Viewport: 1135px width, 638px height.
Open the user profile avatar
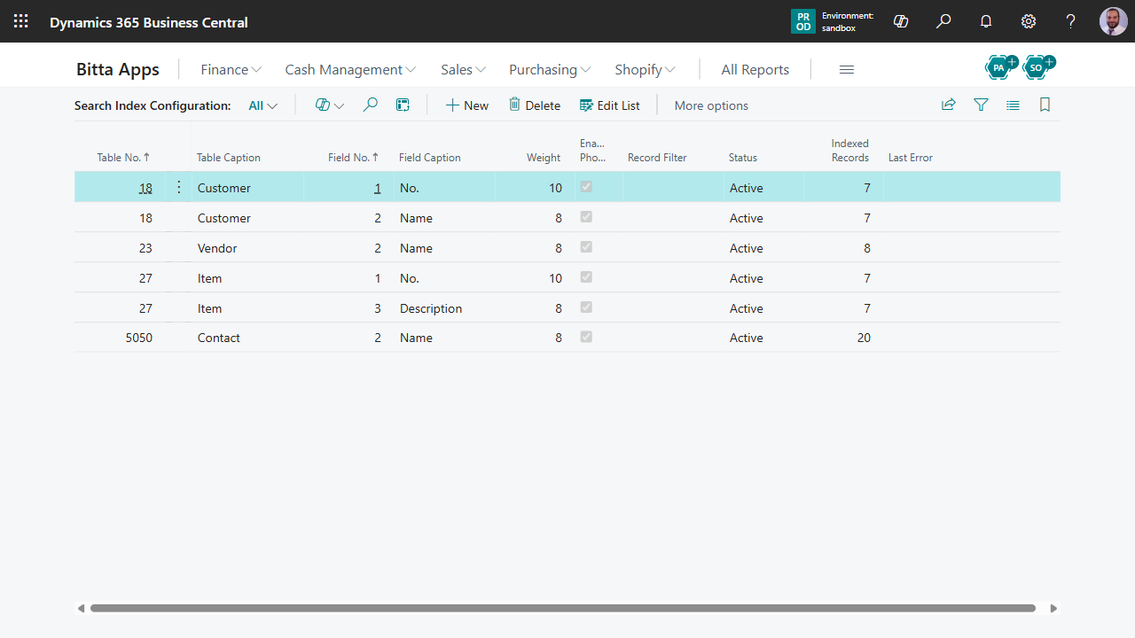tap(1114, 21)
